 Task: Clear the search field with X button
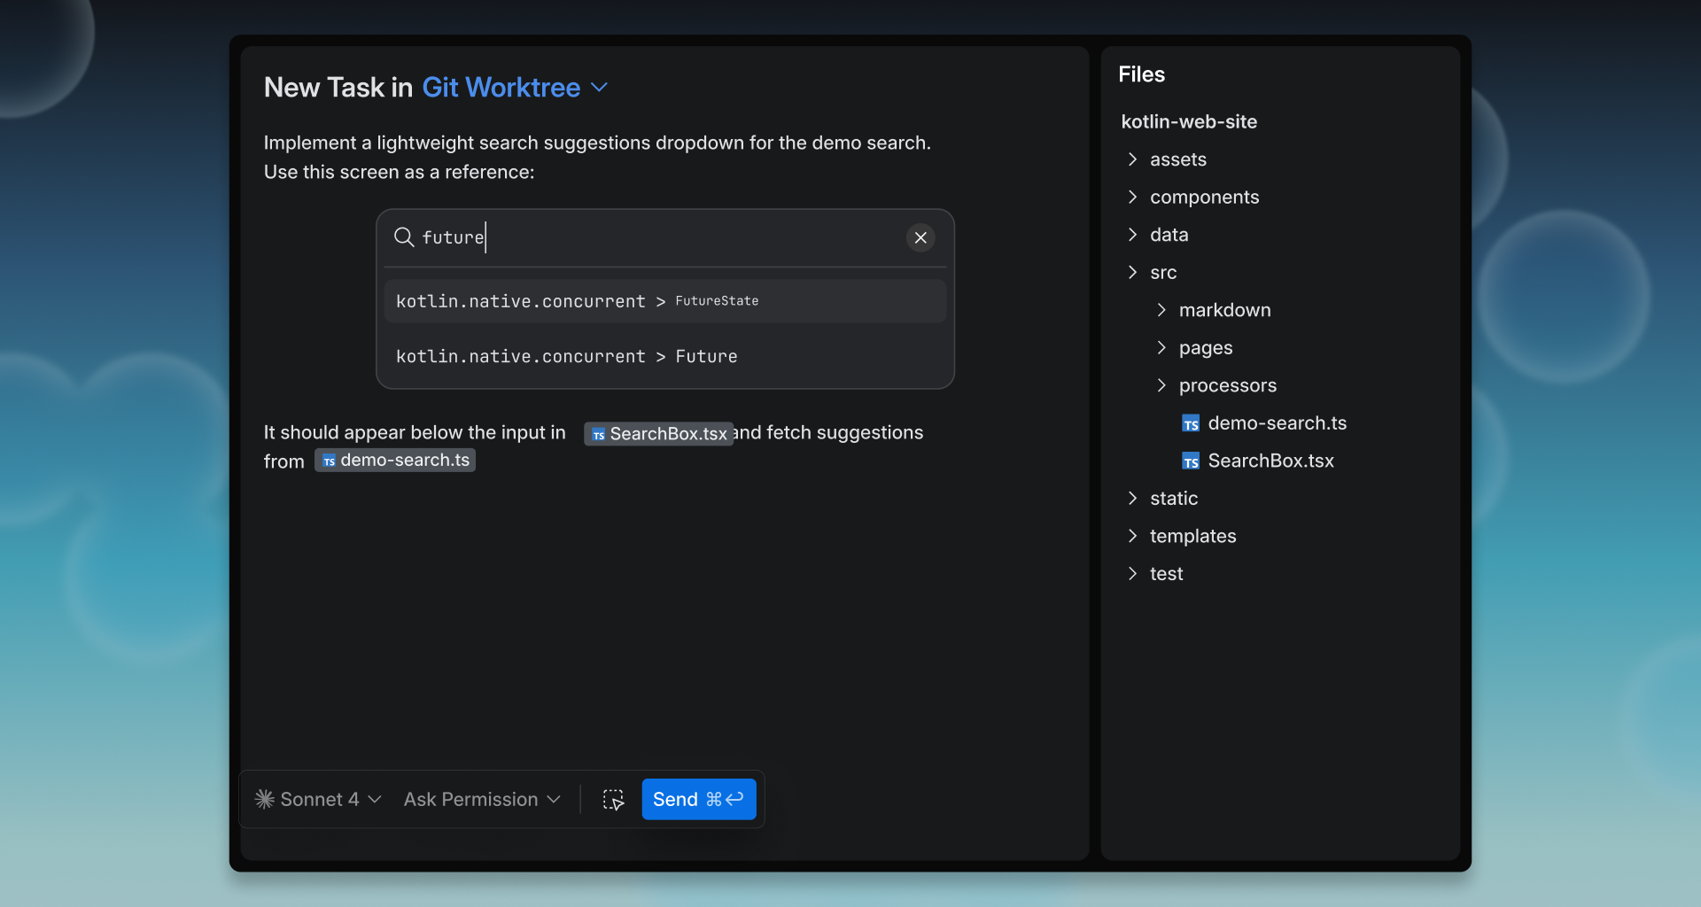point(920,237)
